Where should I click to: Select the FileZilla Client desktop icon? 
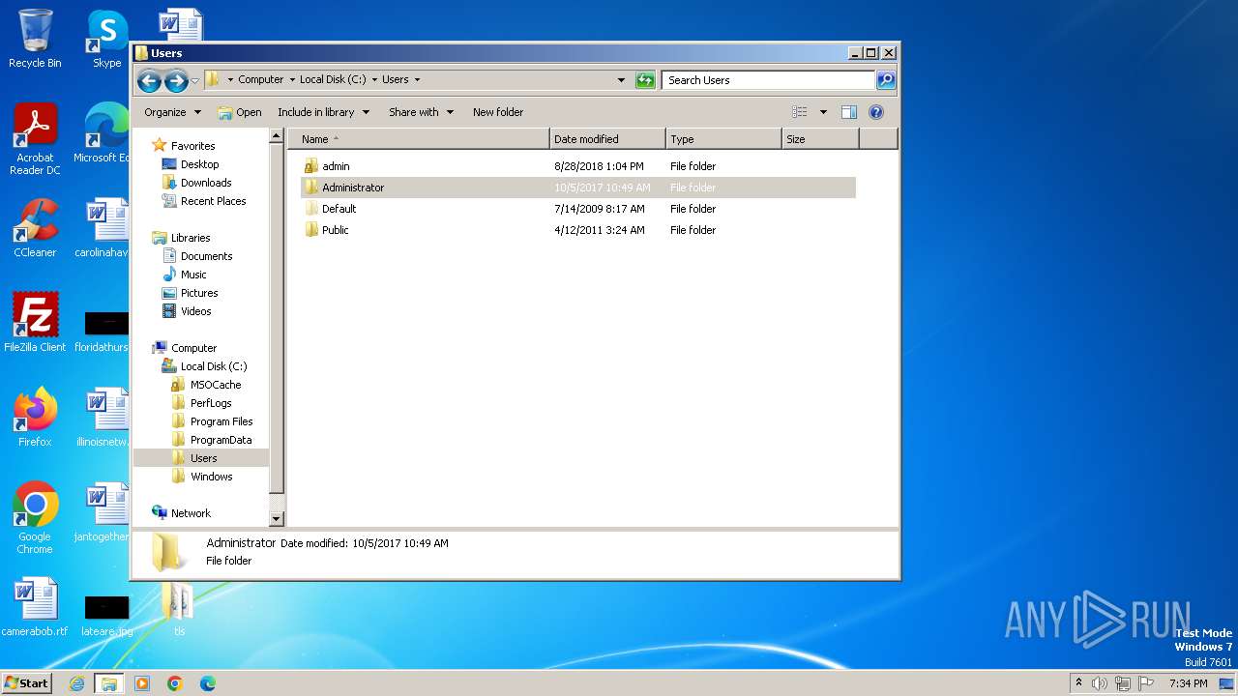[35, 322]
